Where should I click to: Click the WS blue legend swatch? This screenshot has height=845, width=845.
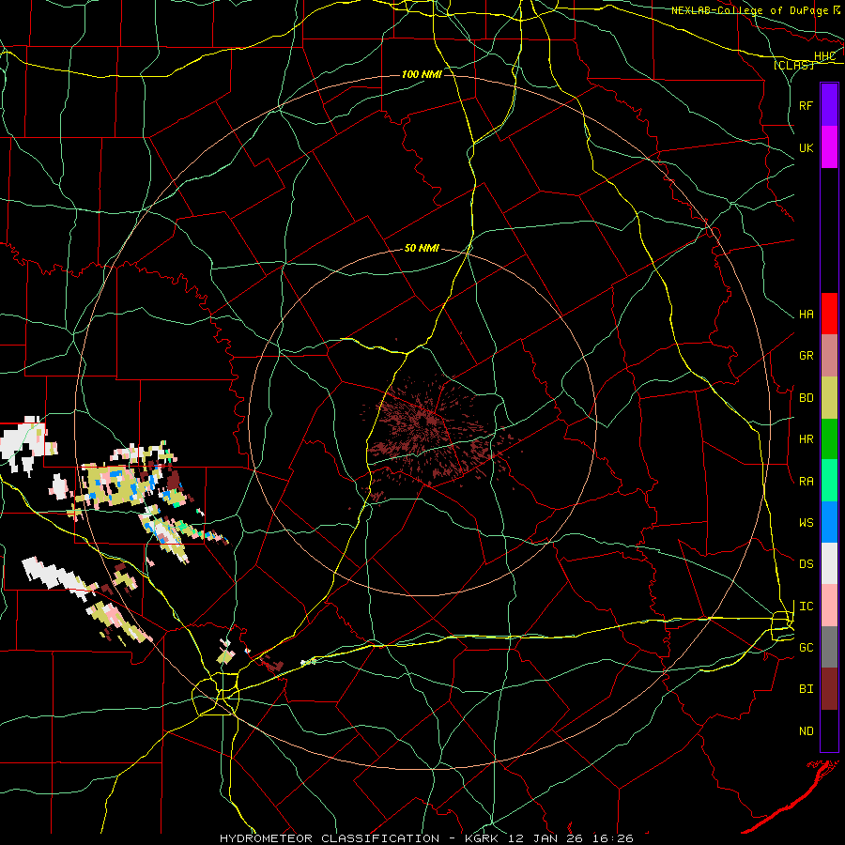point(829,522)
